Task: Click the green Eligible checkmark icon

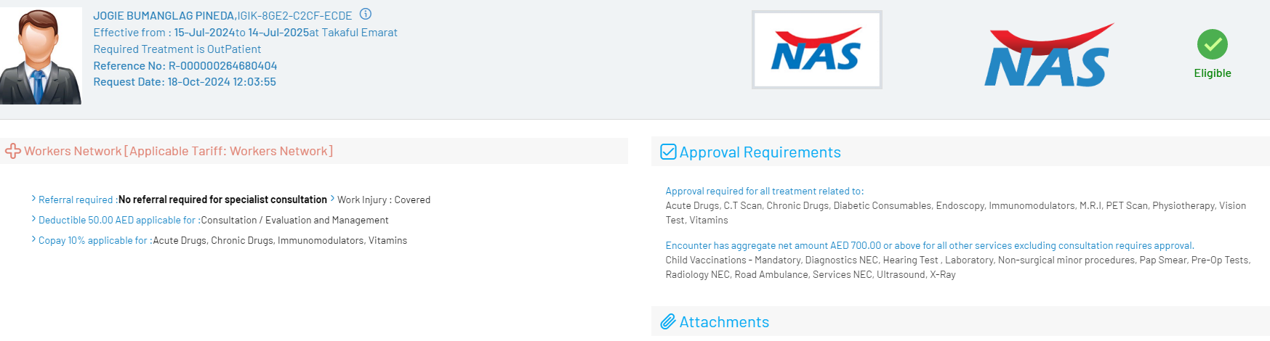Action: click(x=1212, y=44)
